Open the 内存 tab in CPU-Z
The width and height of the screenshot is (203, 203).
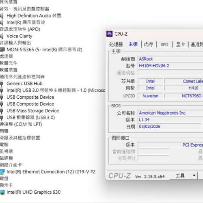coord(149,44)
